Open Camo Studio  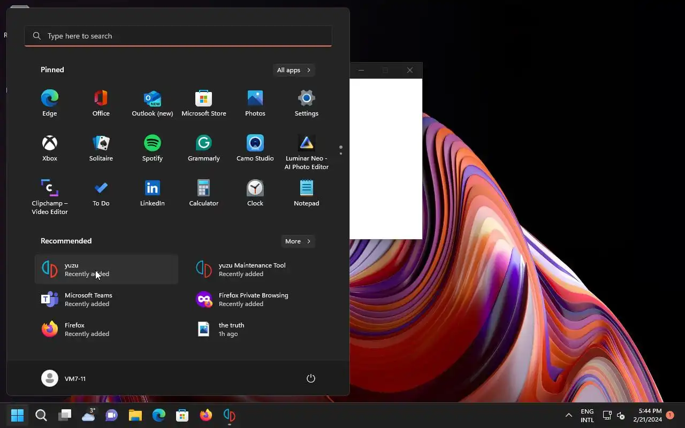(x=255, y=148)
